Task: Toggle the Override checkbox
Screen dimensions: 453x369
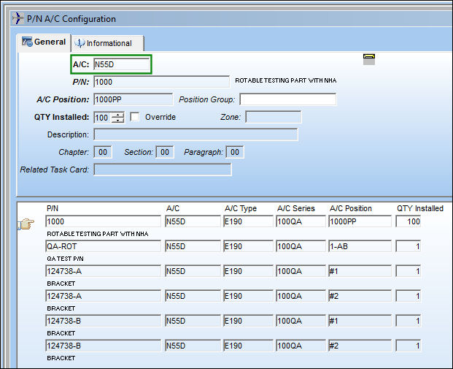Action: 135,117
